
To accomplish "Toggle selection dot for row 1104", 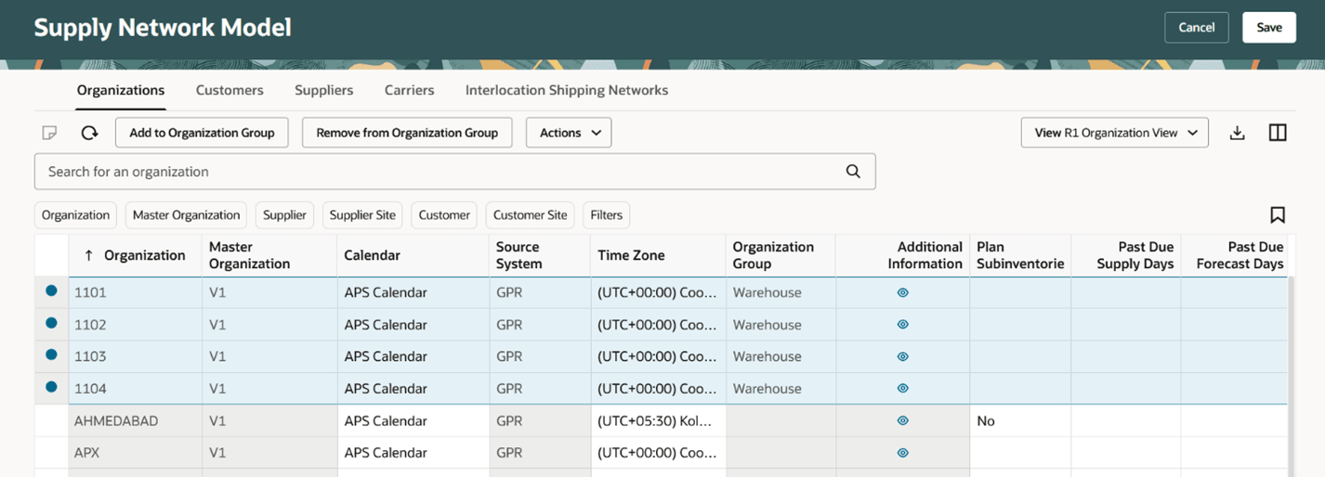I will tap(51, 388).
